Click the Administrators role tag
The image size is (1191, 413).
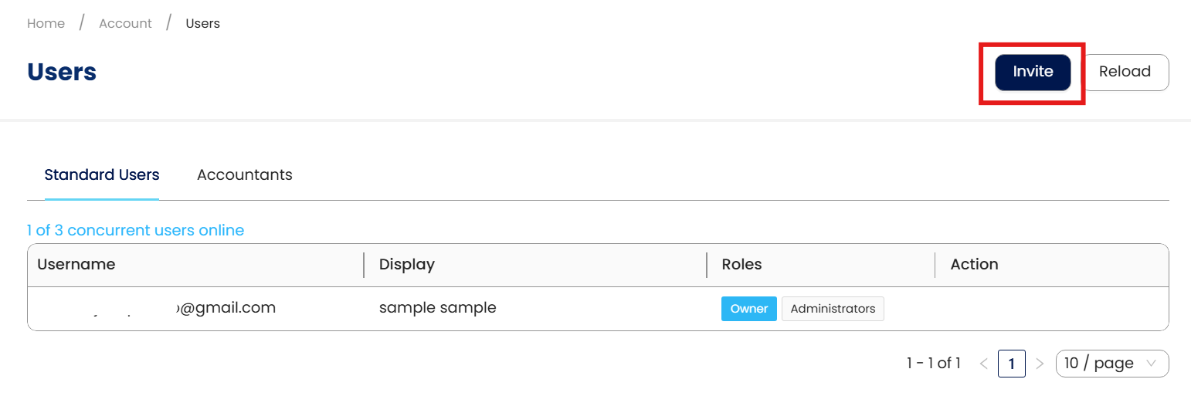(833, 309)
